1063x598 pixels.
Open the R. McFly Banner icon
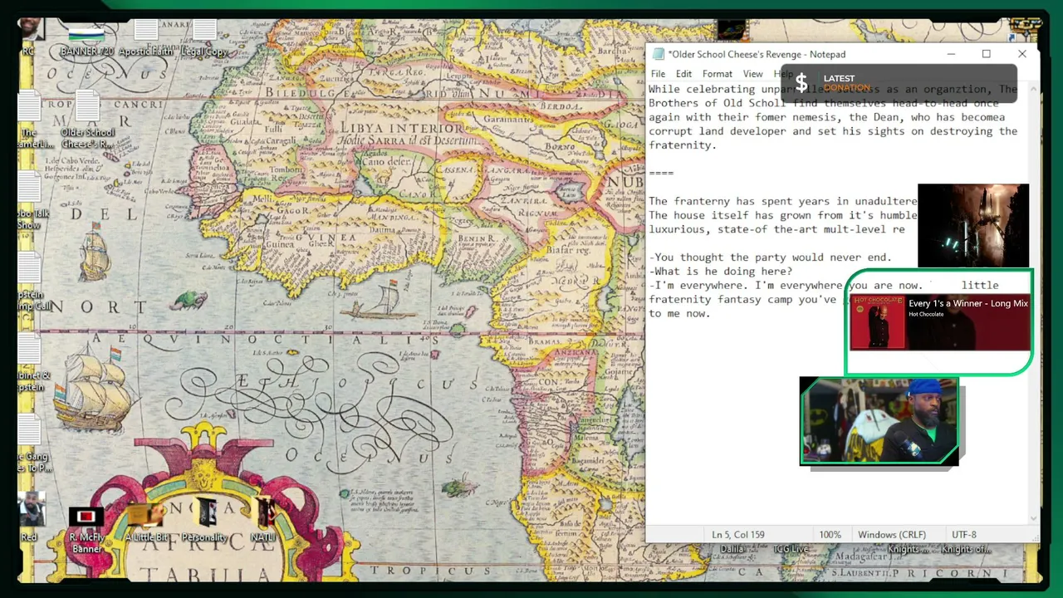click(86, 530)
